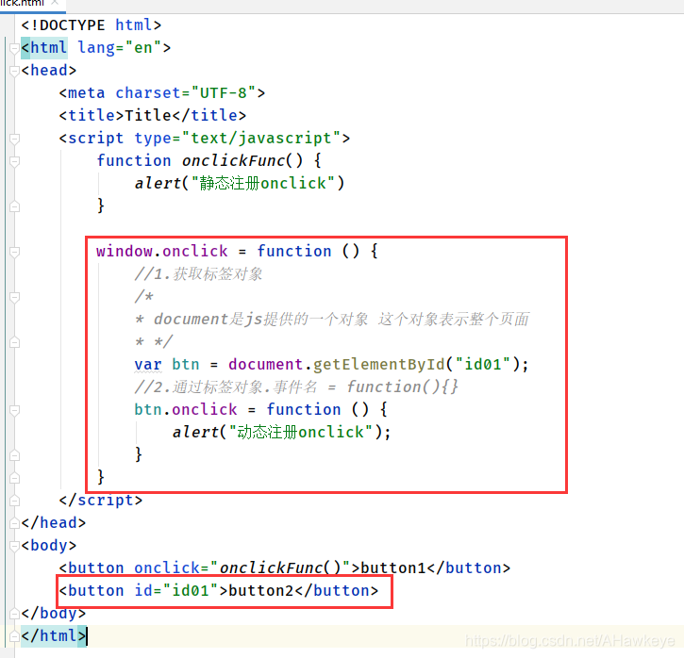The width and height of the screenshot is (684, 658).
Task: Collapse the block comment starting with /*
Action: click(x=14, y=297)
